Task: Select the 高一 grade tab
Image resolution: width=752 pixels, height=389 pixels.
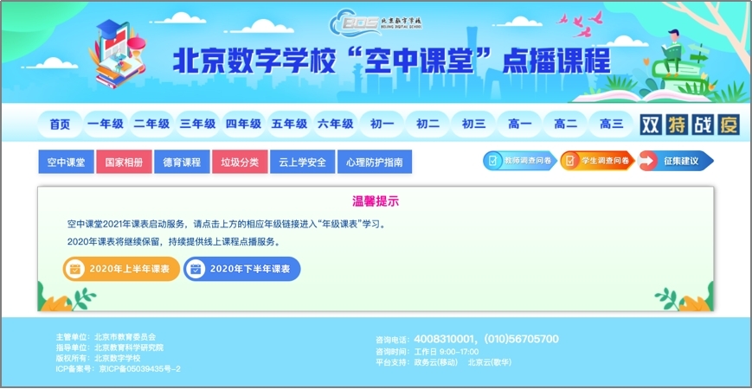Action: pyautogui.click(x=519, y=124)
